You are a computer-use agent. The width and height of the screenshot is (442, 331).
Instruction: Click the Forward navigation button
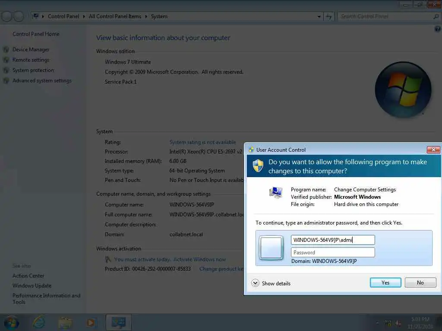tap(19, 17)
